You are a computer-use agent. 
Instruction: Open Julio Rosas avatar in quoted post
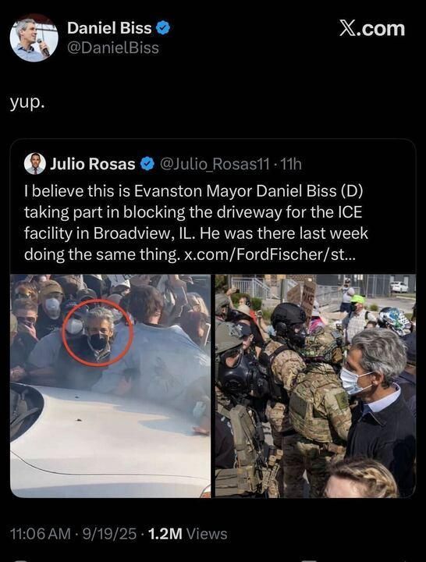pos(35,164)
